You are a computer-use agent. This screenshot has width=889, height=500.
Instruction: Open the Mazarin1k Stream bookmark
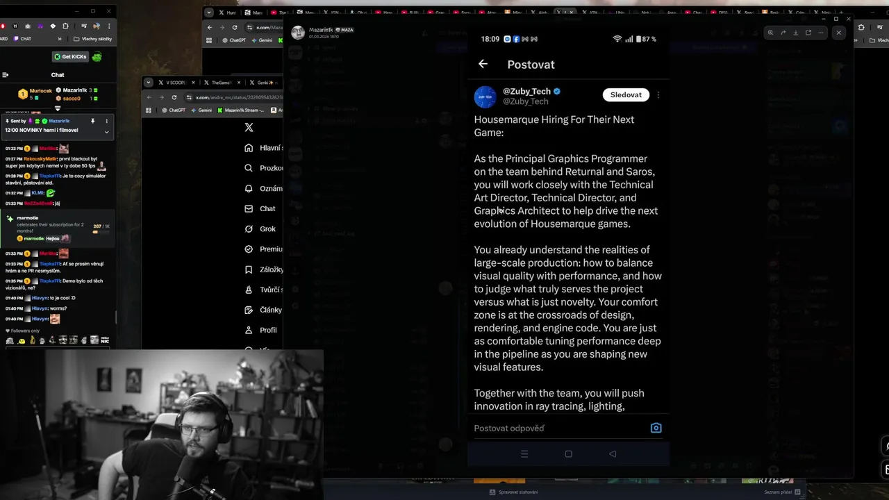(241, 110)
